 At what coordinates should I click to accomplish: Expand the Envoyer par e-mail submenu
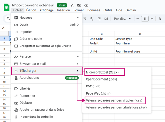point(47,64)
